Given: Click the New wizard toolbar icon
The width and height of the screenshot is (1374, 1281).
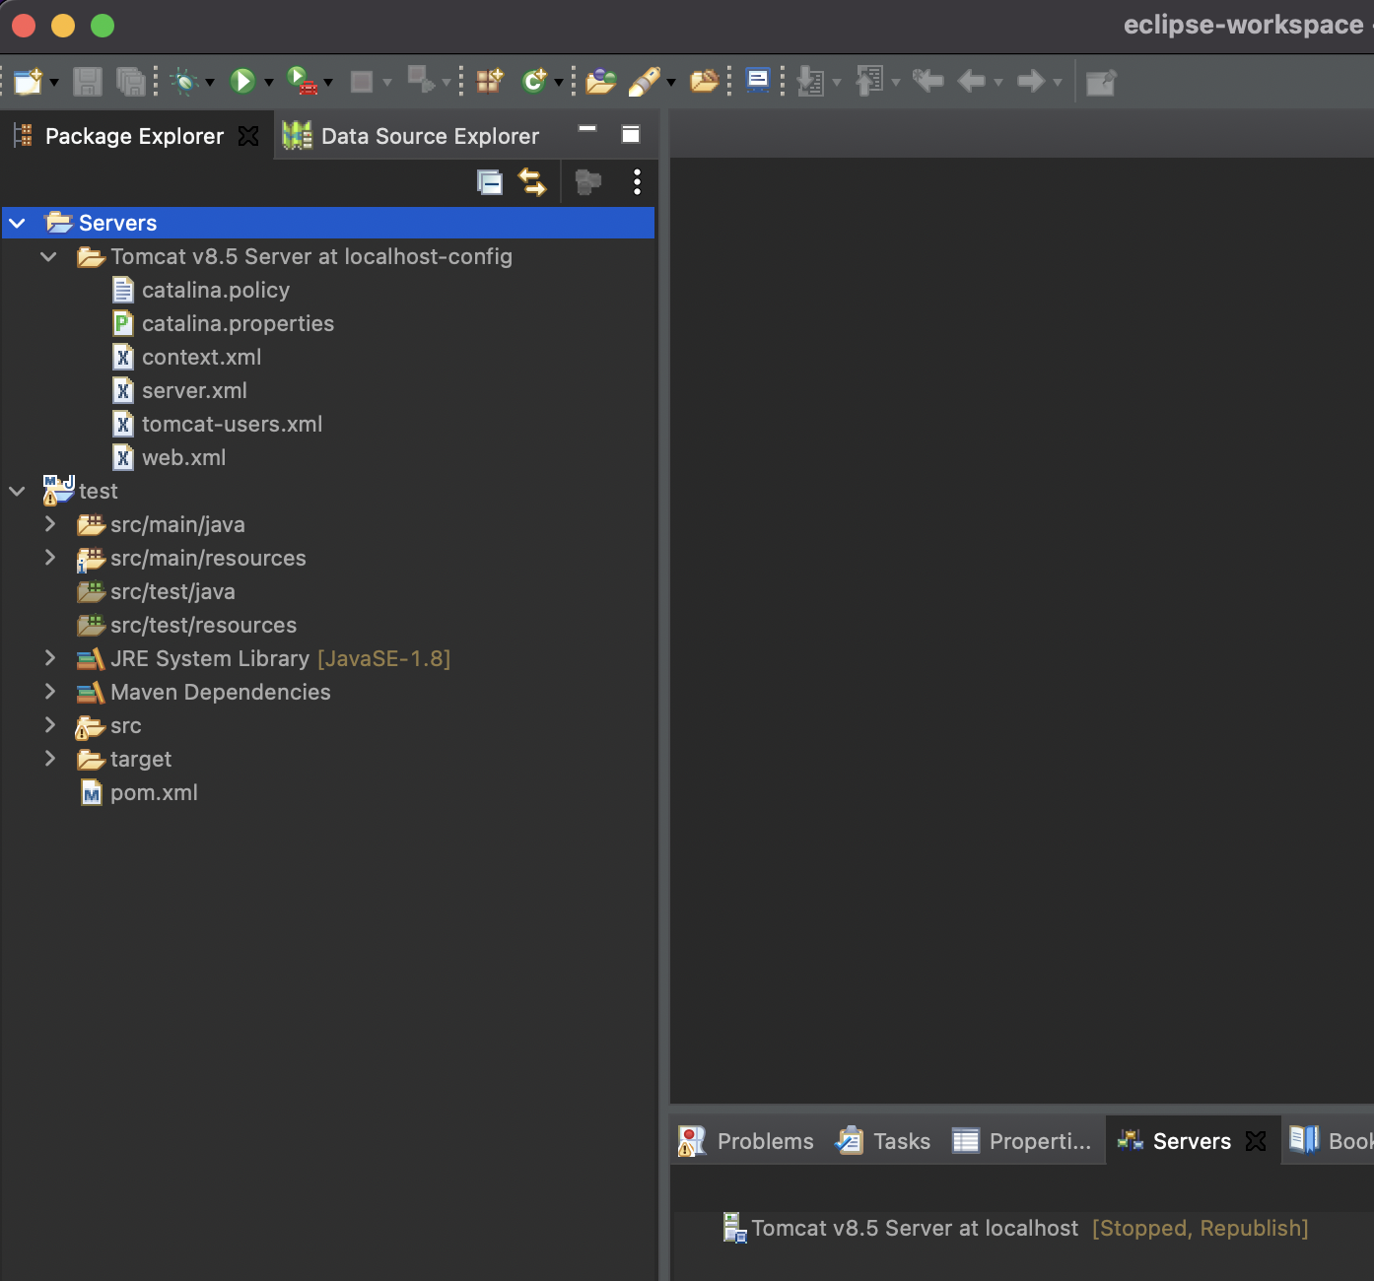Looking at the screenshot, I should pyautogui.click(x=28, y=81).
